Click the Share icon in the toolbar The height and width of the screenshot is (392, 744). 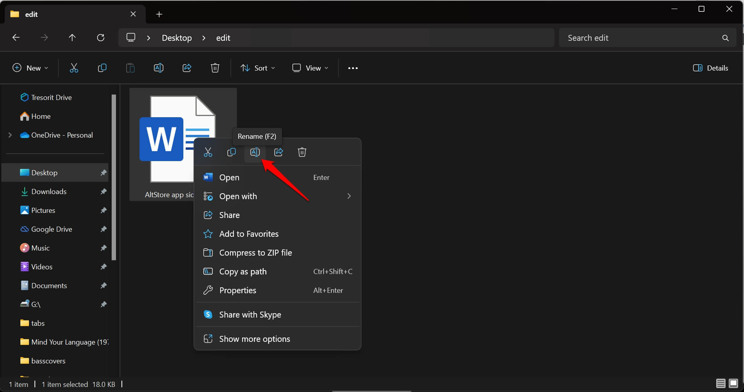coord(187,68)
